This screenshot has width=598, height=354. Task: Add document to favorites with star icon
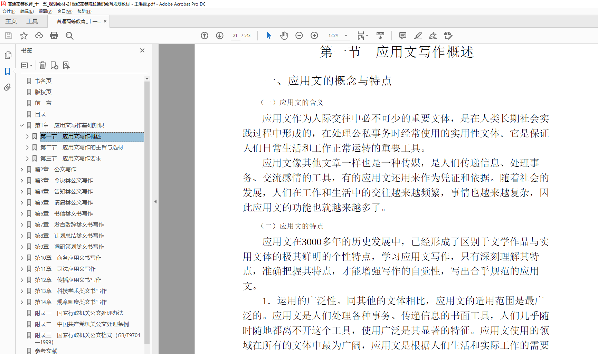pos(24,36)
